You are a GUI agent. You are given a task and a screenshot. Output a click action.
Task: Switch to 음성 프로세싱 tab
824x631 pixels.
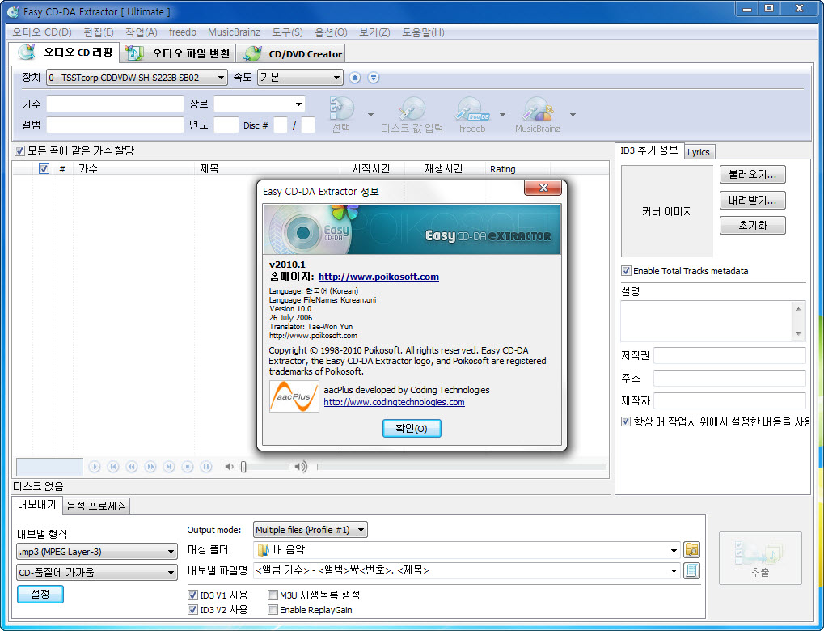[x=96, y=506]
